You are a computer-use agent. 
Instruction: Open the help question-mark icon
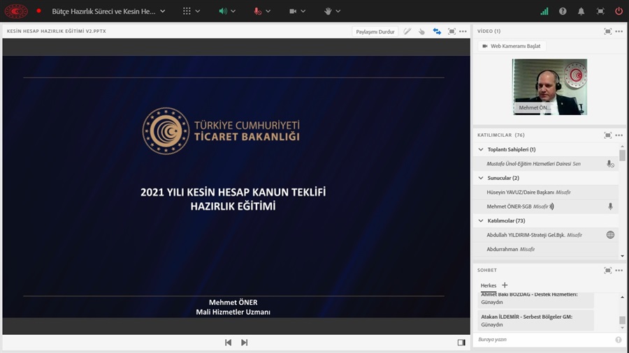pos(563,11)
